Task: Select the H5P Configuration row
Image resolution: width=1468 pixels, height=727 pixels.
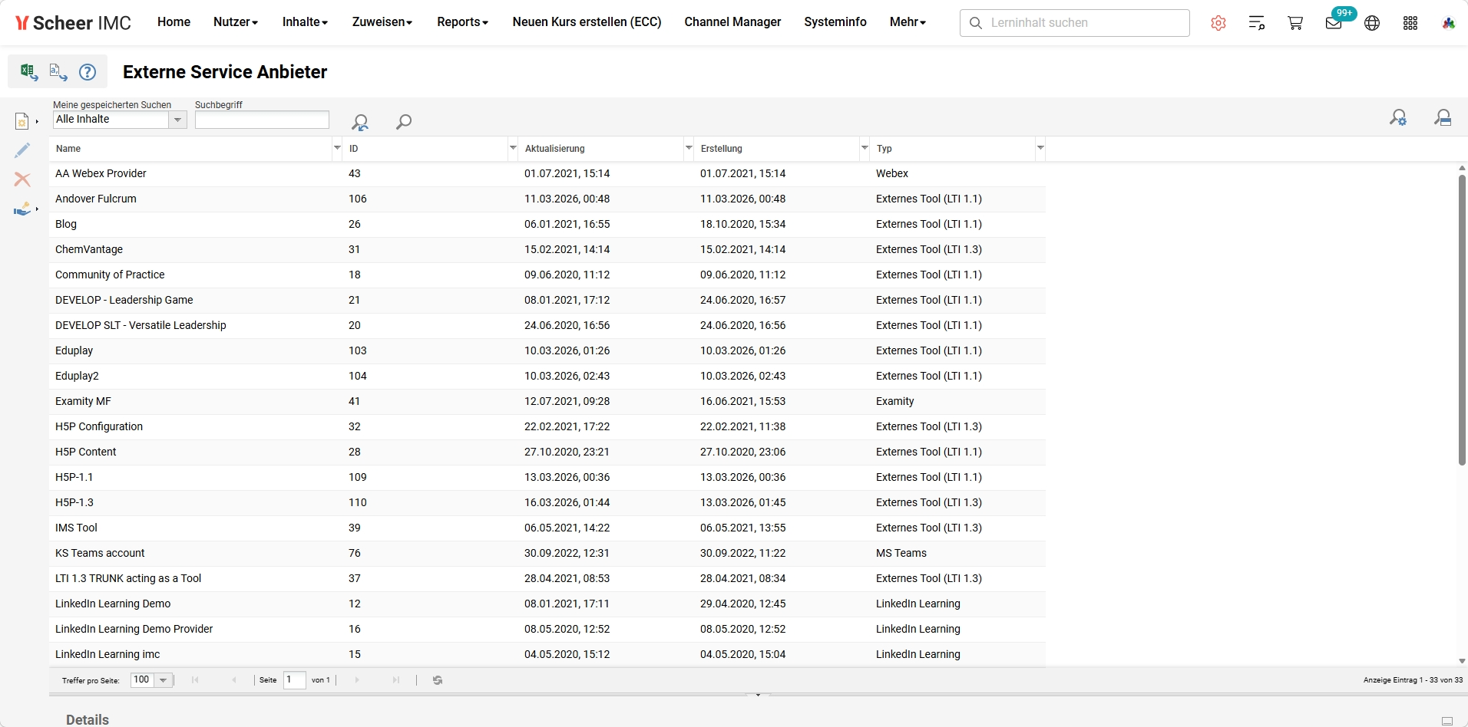Action: tap(547, 427)
